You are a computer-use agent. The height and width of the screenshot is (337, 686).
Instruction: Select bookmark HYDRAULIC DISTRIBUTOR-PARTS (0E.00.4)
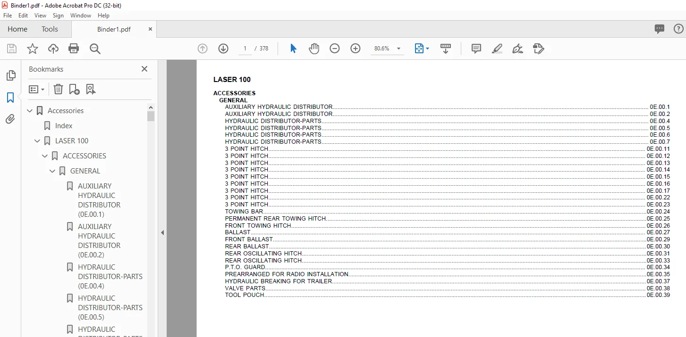[110, 277]
